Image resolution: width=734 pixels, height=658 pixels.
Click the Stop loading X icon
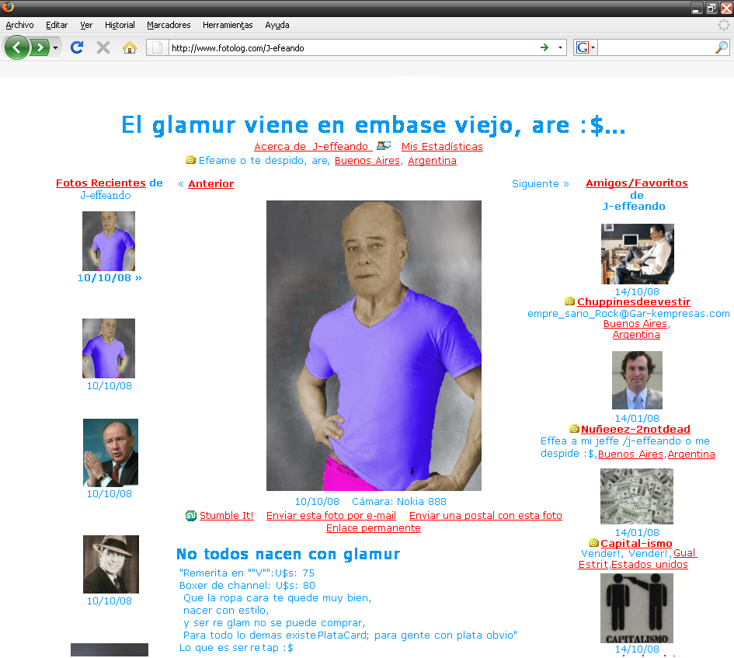[103, 47]
